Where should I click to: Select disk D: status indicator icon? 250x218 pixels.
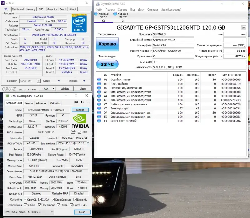tap(115, 14)
